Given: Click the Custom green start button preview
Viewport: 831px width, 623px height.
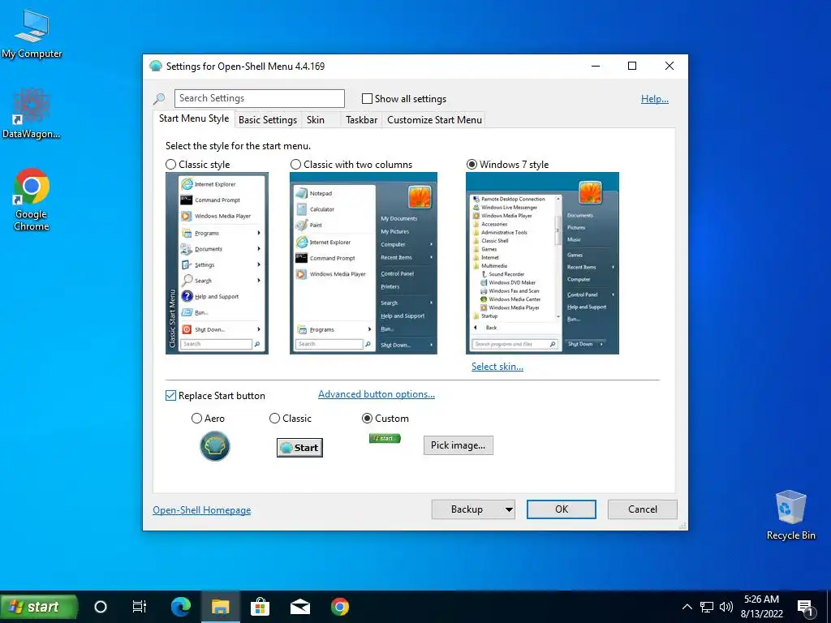Looking at the screenshot, I should pyautogui.click(x=385, y=438).
